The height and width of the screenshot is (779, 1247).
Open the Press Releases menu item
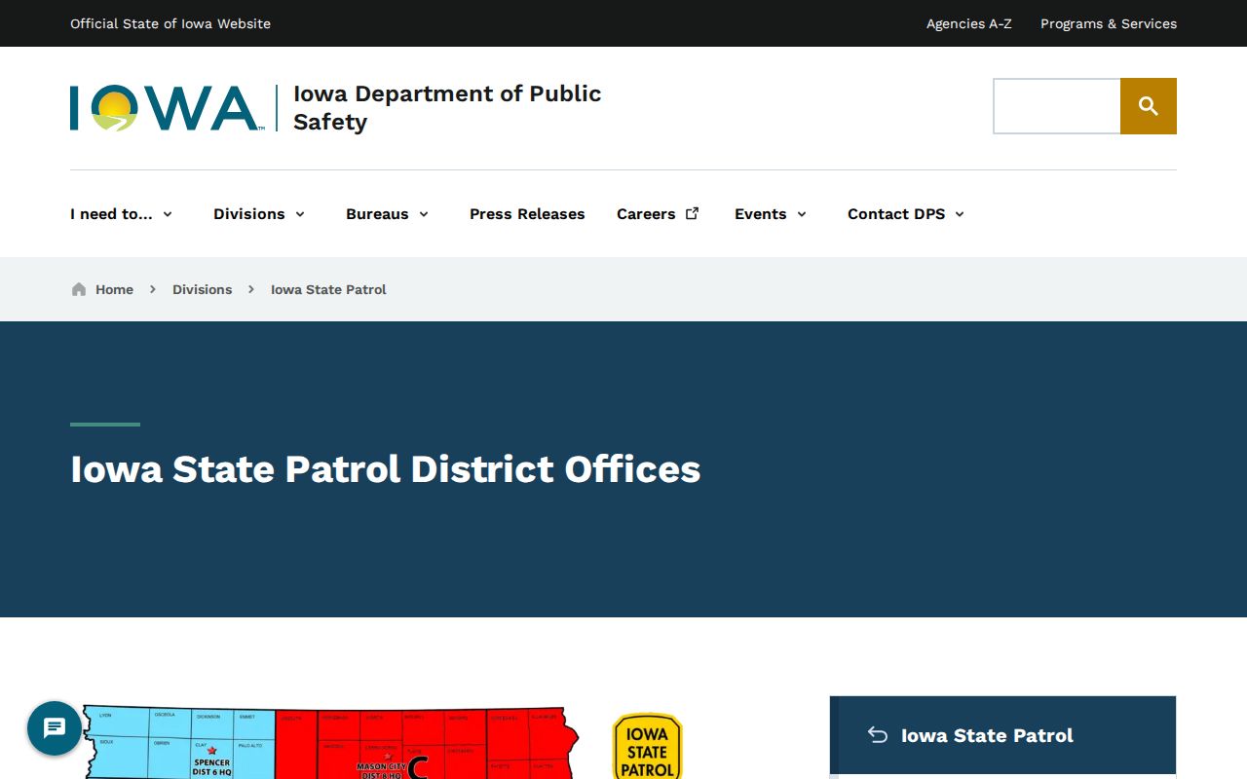click(527, 214)
